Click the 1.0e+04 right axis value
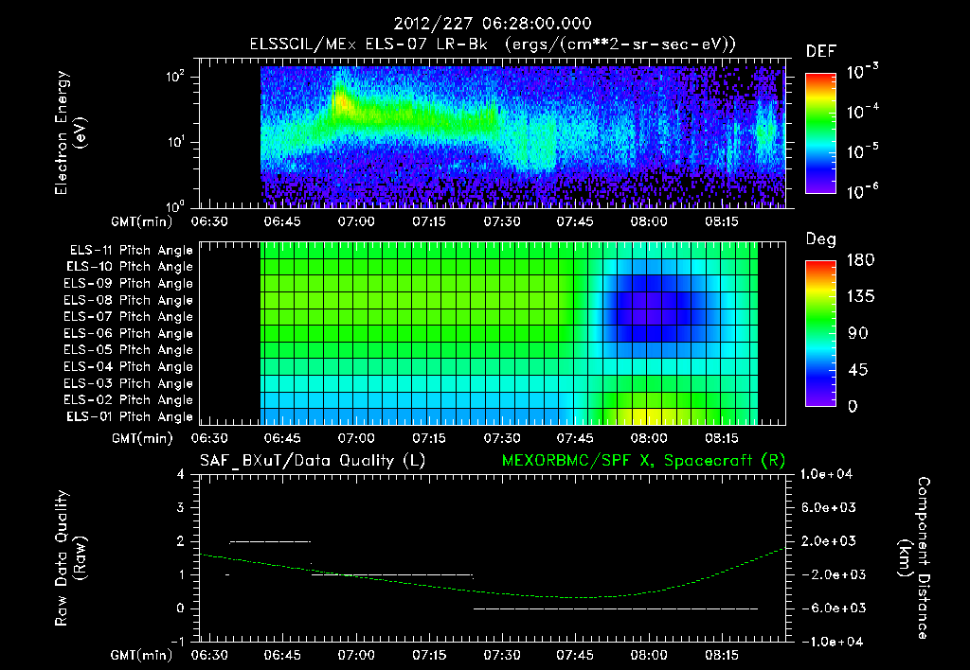The width and height of the screenshot is (970, 670). [x=826, y=474]
